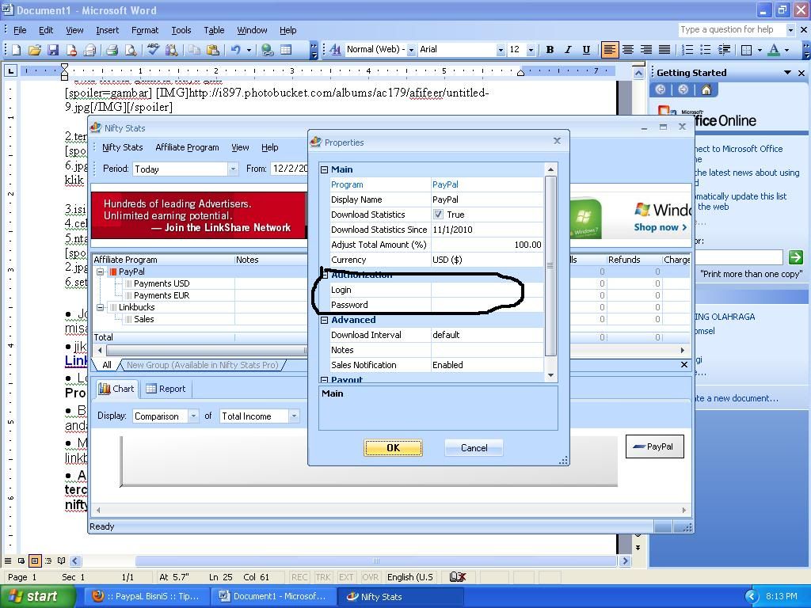Apply italic formatting

(x=568, y=50)
